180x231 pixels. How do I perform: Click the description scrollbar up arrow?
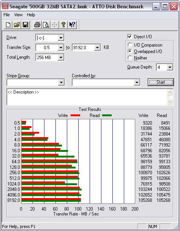click(170, 92)
